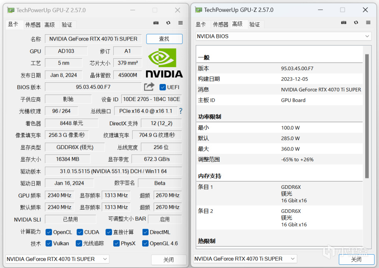Click screenshot camera icon in left GPU-Z window

pyautogui.click(x=156, y=23)
